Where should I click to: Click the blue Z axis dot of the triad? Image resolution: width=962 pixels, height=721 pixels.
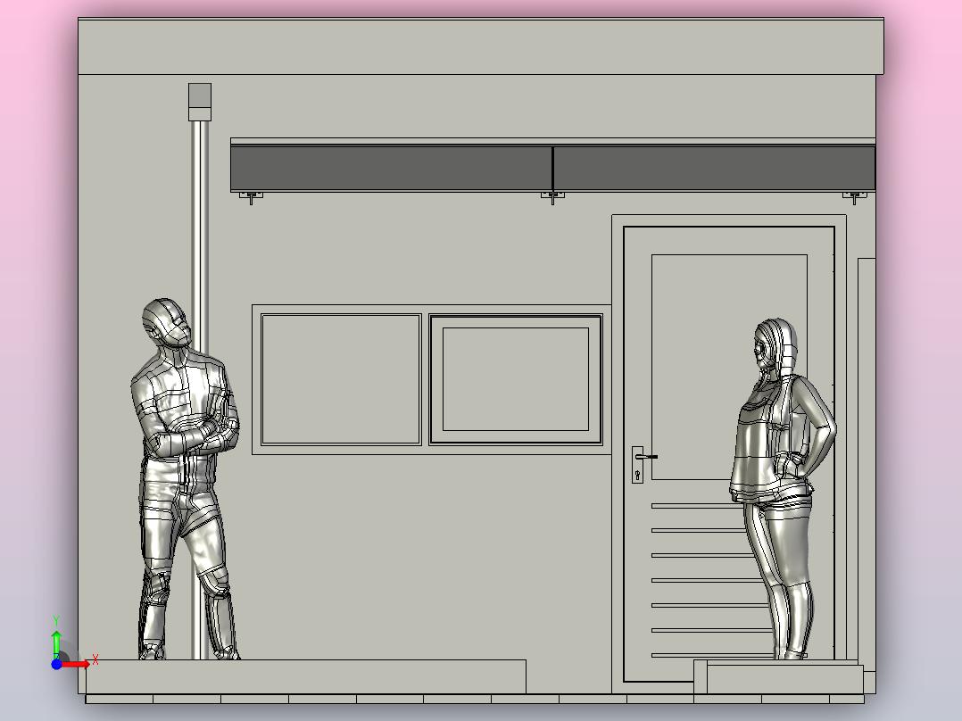point(56,665)
